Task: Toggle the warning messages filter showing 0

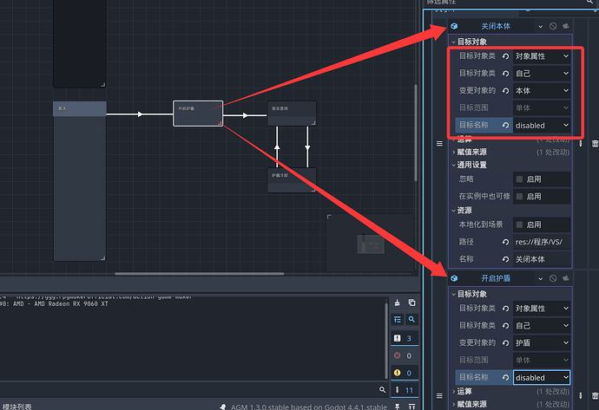Action: (405, 373)
